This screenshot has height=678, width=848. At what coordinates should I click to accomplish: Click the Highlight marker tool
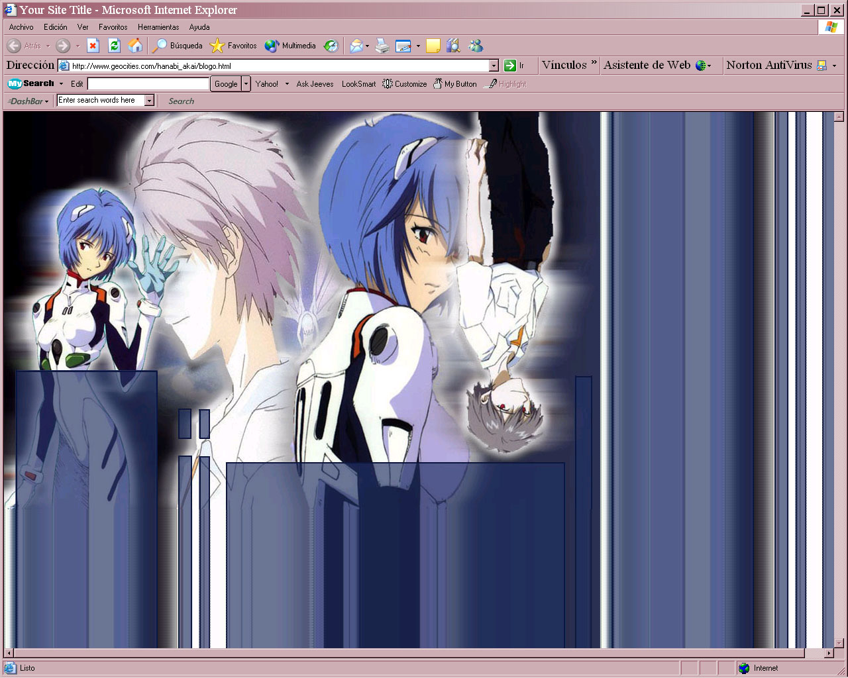point(505,84)
